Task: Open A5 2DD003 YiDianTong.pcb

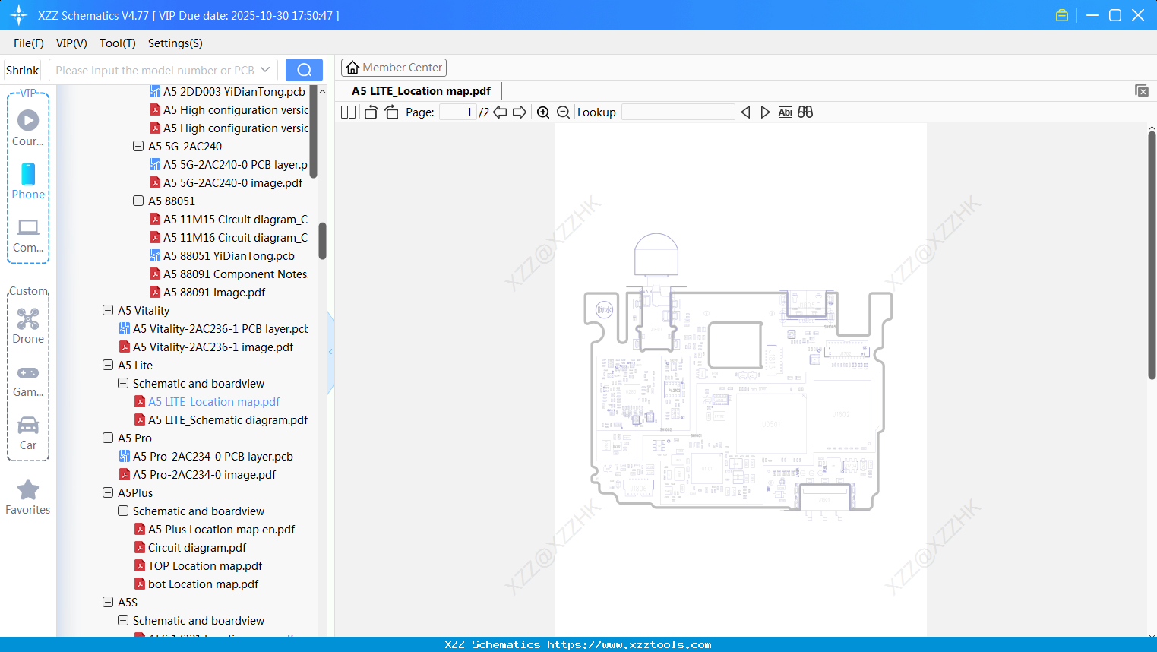Action: (228, 92)
